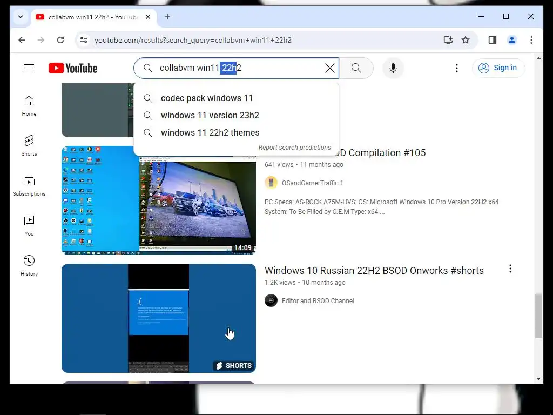553x415 pixels.
Task: Open YouTube guide hamburger menu
Action: (x=29, y=68)
